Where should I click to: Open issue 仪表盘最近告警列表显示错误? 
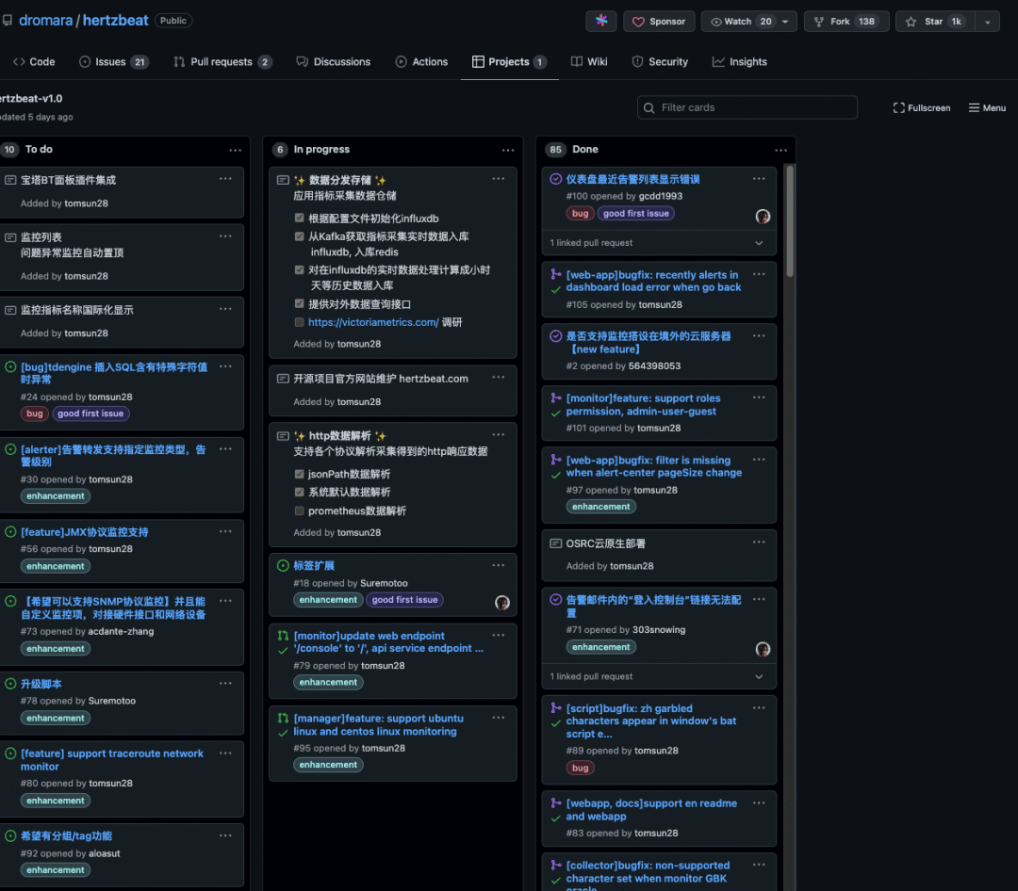633,179
